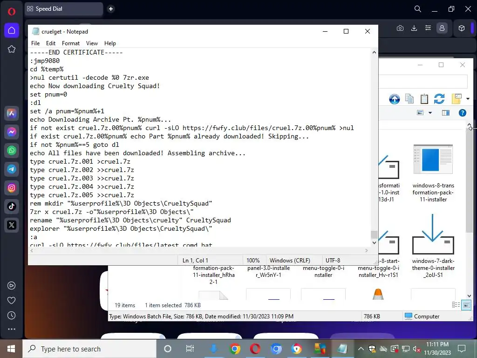Screen dimensions: 477x358
Task: Show hidden tray icons chevron
Action: [361, 349]
